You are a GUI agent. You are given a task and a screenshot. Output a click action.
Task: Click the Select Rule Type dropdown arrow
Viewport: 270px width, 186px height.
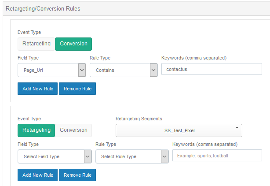pyautogui.click(x=164, y=156)
